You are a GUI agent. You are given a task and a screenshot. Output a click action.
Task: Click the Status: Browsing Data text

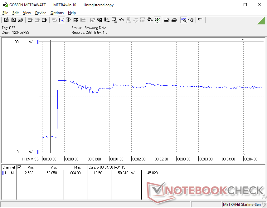(x=89, y=28)
